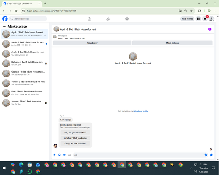The width and height of the screenshot is (219, 175).
Task: Open Jamie's 2 Bed 1 Bath conversation
Action: (25, 44)
